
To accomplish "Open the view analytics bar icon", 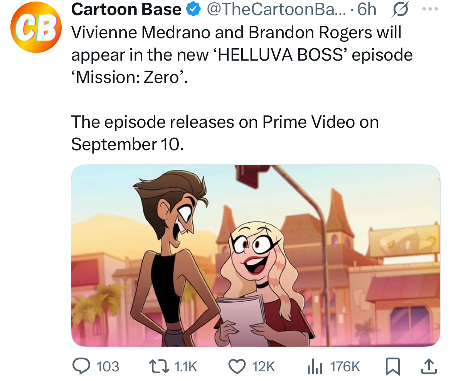I will (x=315, y=367).
